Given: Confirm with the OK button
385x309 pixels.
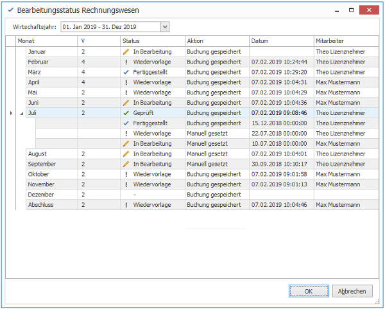Looking at the screenshot, I should [309, 291].
